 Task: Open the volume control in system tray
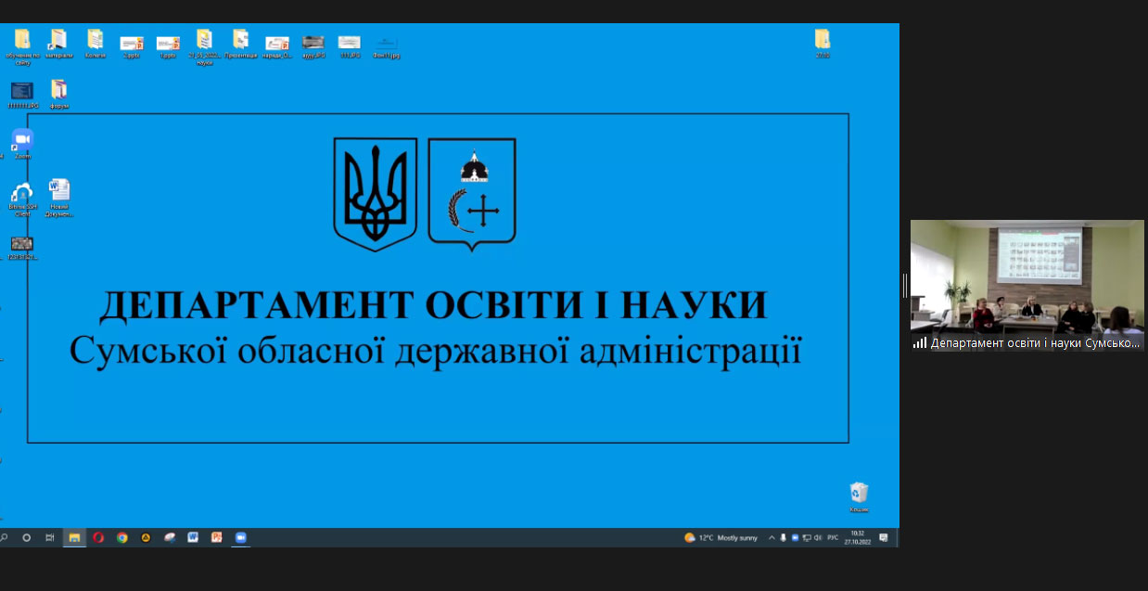click(x=818, y=537)
